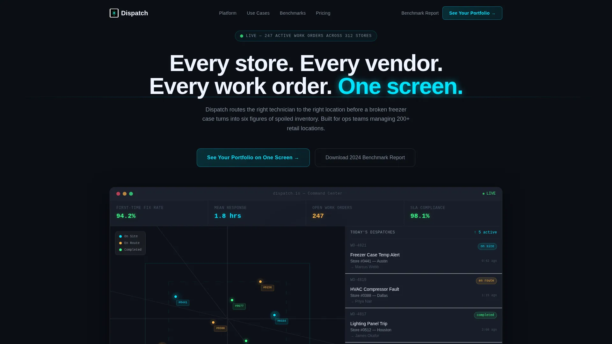Open the Pricing page link
The width and height of the screenshot is (612, 344).
pyautogui.click(x=323, y=13)
